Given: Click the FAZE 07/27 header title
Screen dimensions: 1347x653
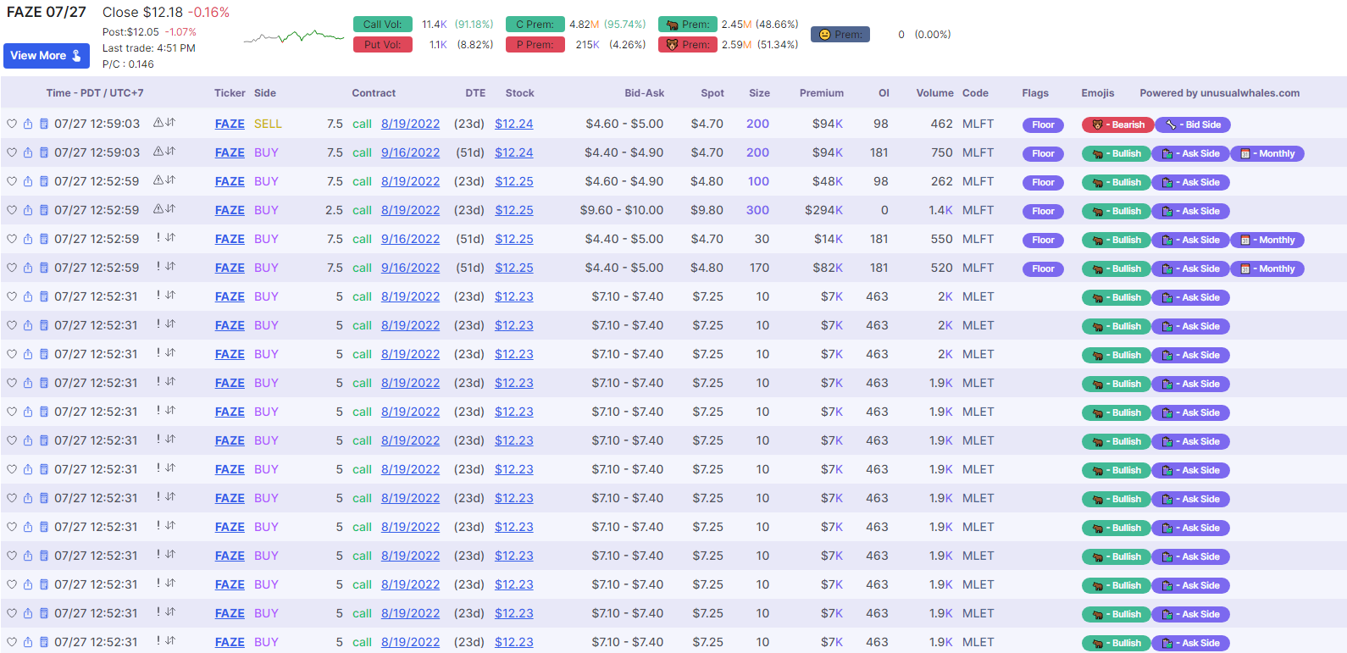Looking at the screenshot, I should tap(47, 13).
